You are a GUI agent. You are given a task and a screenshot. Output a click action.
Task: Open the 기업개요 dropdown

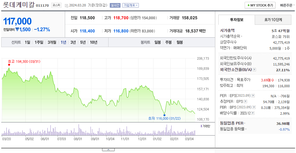click(x=131, y=5)
